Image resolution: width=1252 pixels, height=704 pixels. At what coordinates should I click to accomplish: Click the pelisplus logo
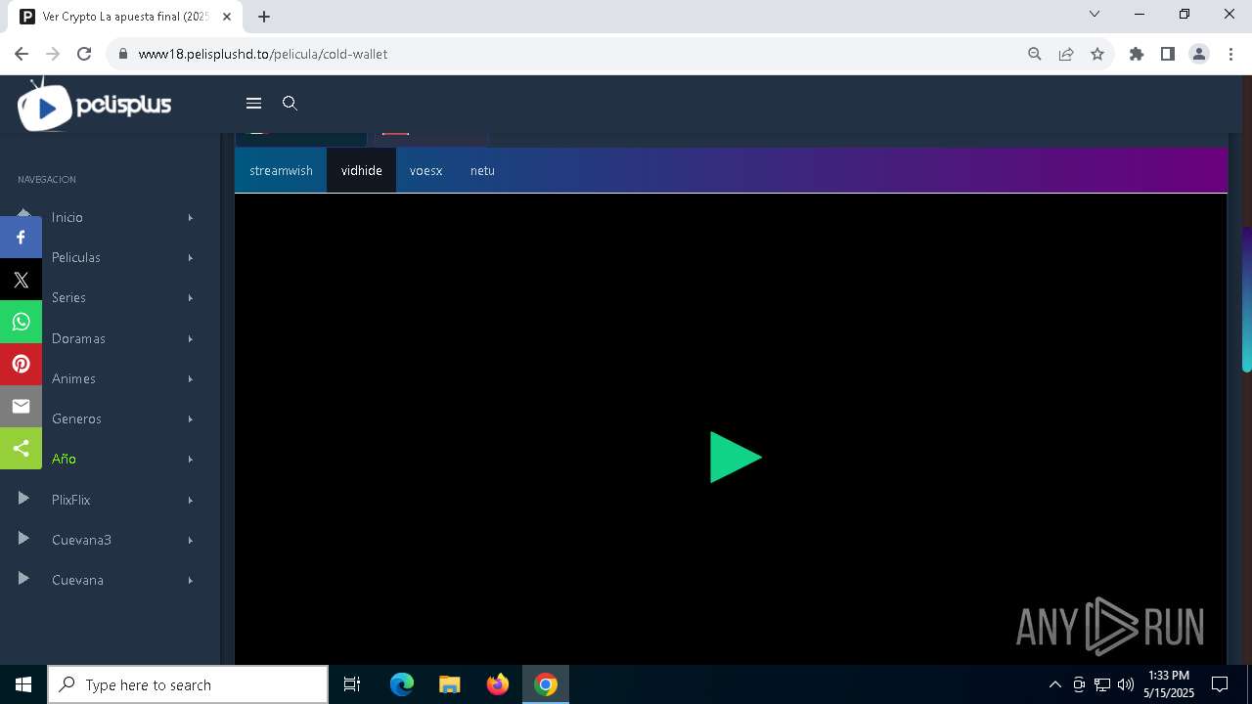tap(95, 105)
